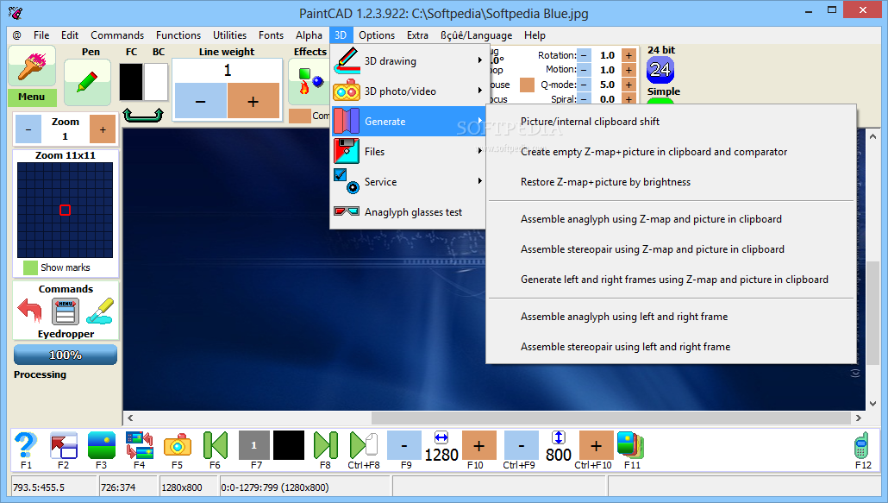Select Restore Z-map+picture by brightness

671,182
